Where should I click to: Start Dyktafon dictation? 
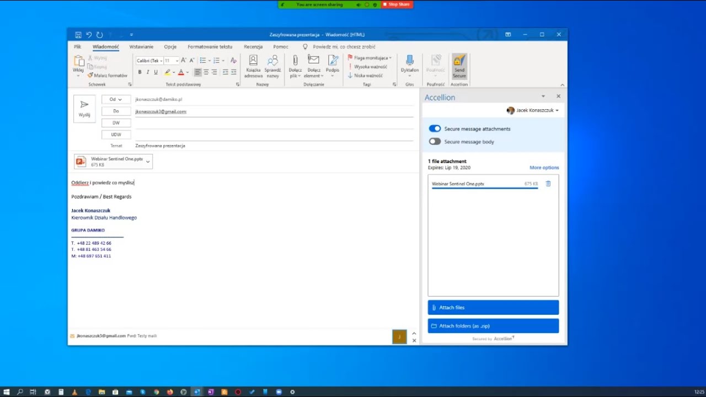click(x=410, y=66)
